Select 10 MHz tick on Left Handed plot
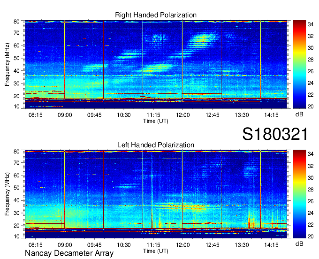 (x=16, y=236)
